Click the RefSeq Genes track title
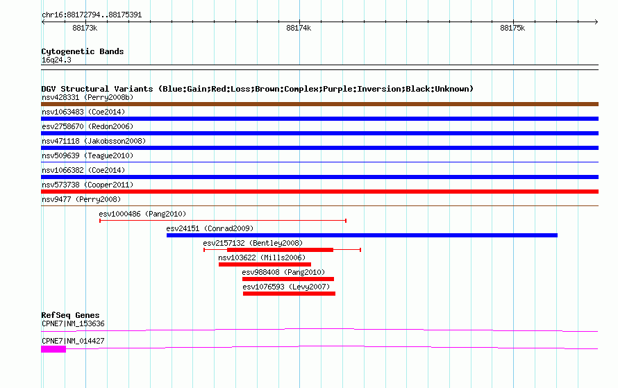The width and height of the screenshot is (618, 388). coord(70,315)
